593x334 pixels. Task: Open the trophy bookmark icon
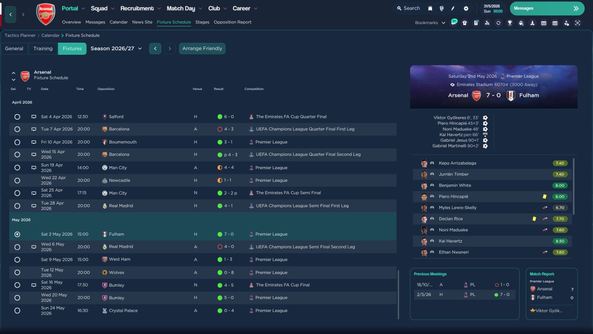510,23
